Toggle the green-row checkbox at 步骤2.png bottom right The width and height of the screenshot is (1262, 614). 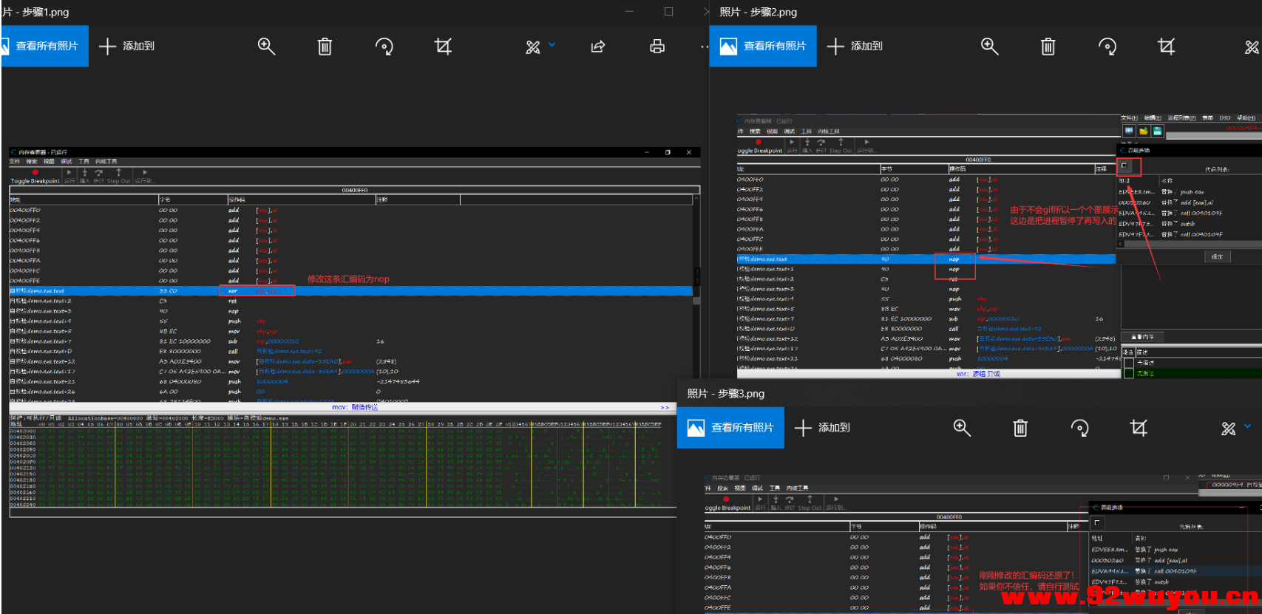click(1128, 373)
